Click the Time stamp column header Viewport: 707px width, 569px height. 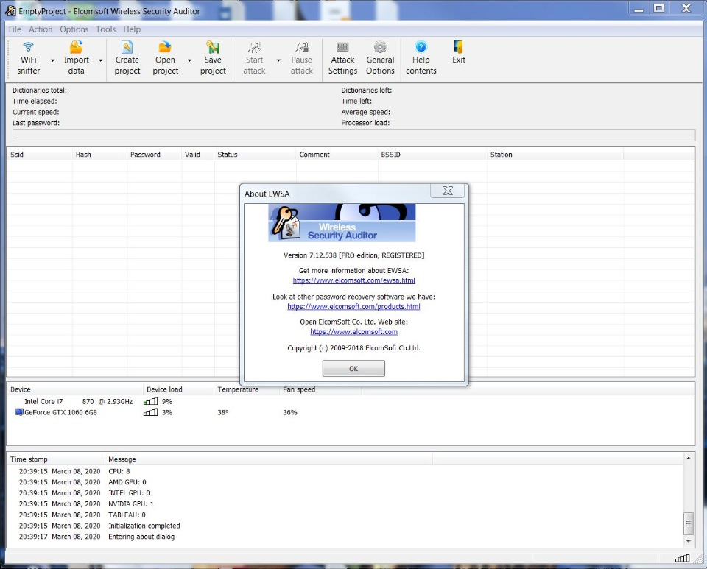click(x=56, y=459)
